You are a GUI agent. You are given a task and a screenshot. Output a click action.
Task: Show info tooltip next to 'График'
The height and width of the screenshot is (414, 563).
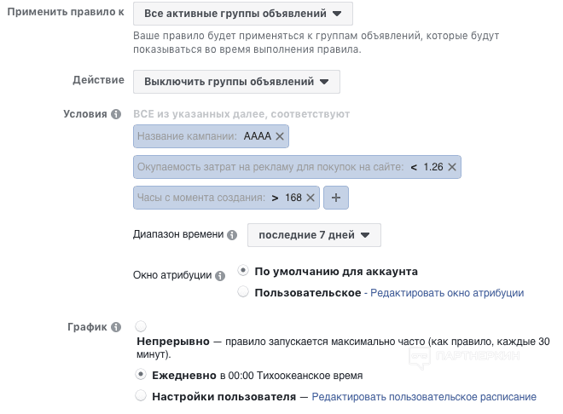116,327
